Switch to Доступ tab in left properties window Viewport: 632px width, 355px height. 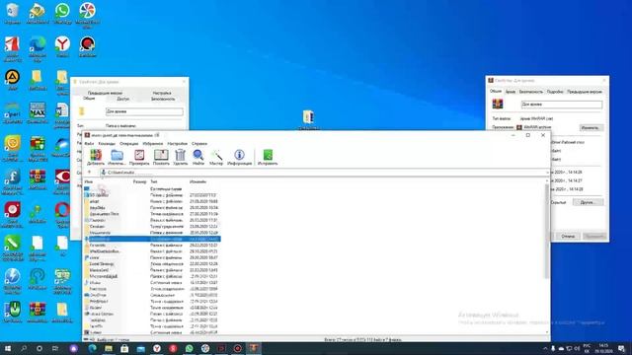tap(122, 99)
